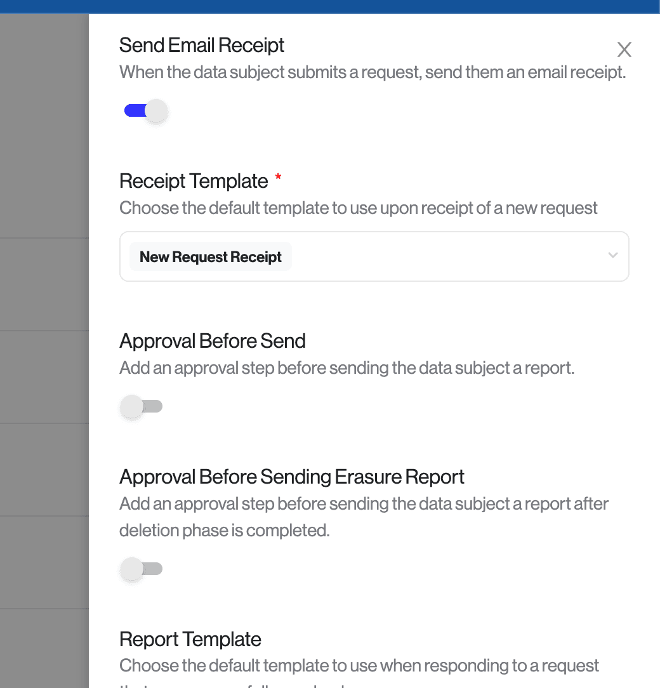Click the blue header bar at top
This screenshot has height=688, width=660.
tap(330, 6)
